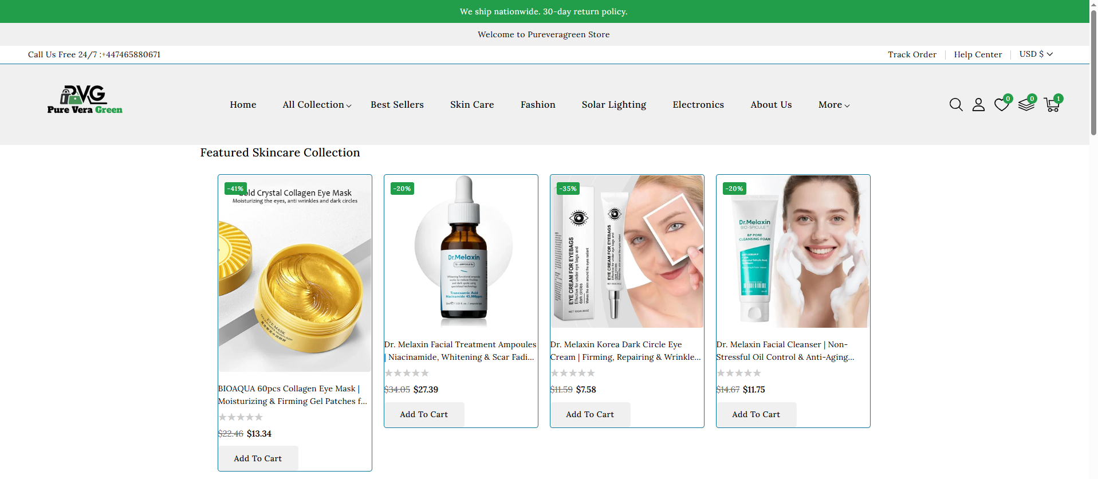
Task: Open the Track Order link
Action: [912, 54]
